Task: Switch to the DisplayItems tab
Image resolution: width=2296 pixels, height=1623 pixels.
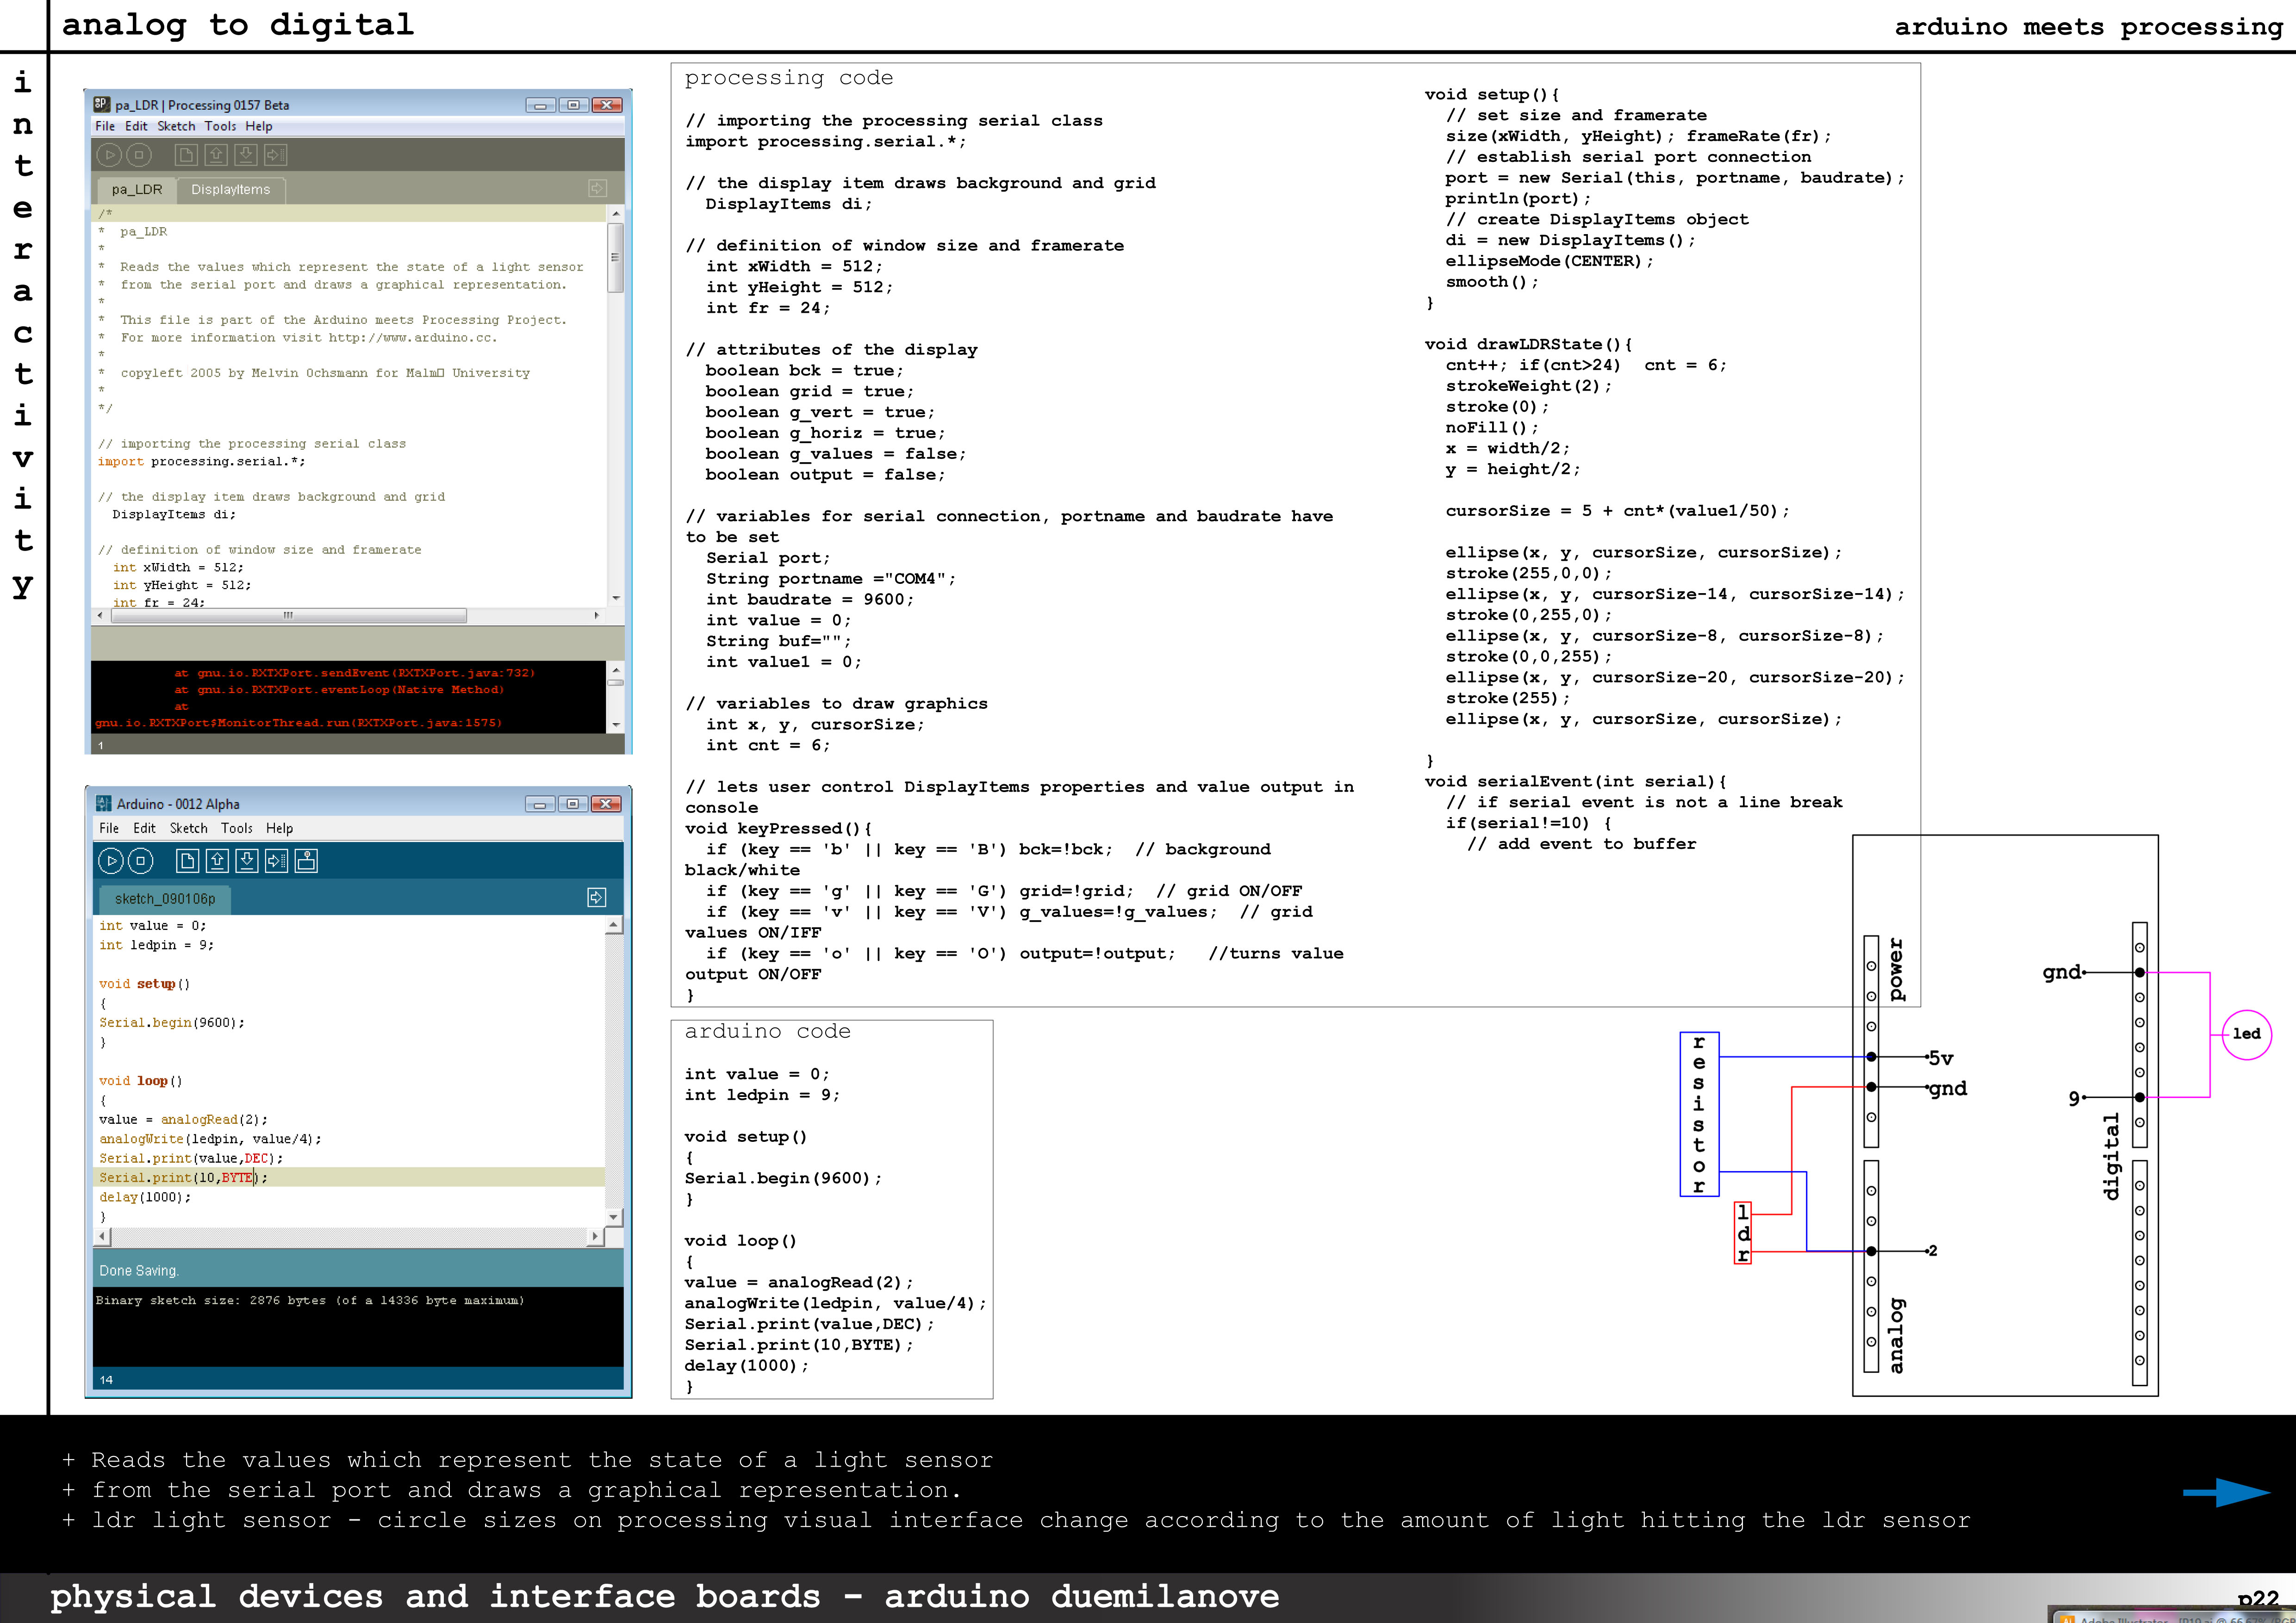Action: coord(230,190)
